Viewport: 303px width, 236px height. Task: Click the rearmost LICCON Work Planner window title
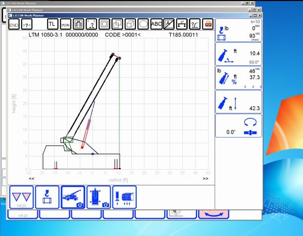21,4
